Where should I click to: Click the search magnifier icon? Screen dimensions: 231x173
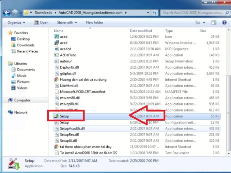(227, 13)
